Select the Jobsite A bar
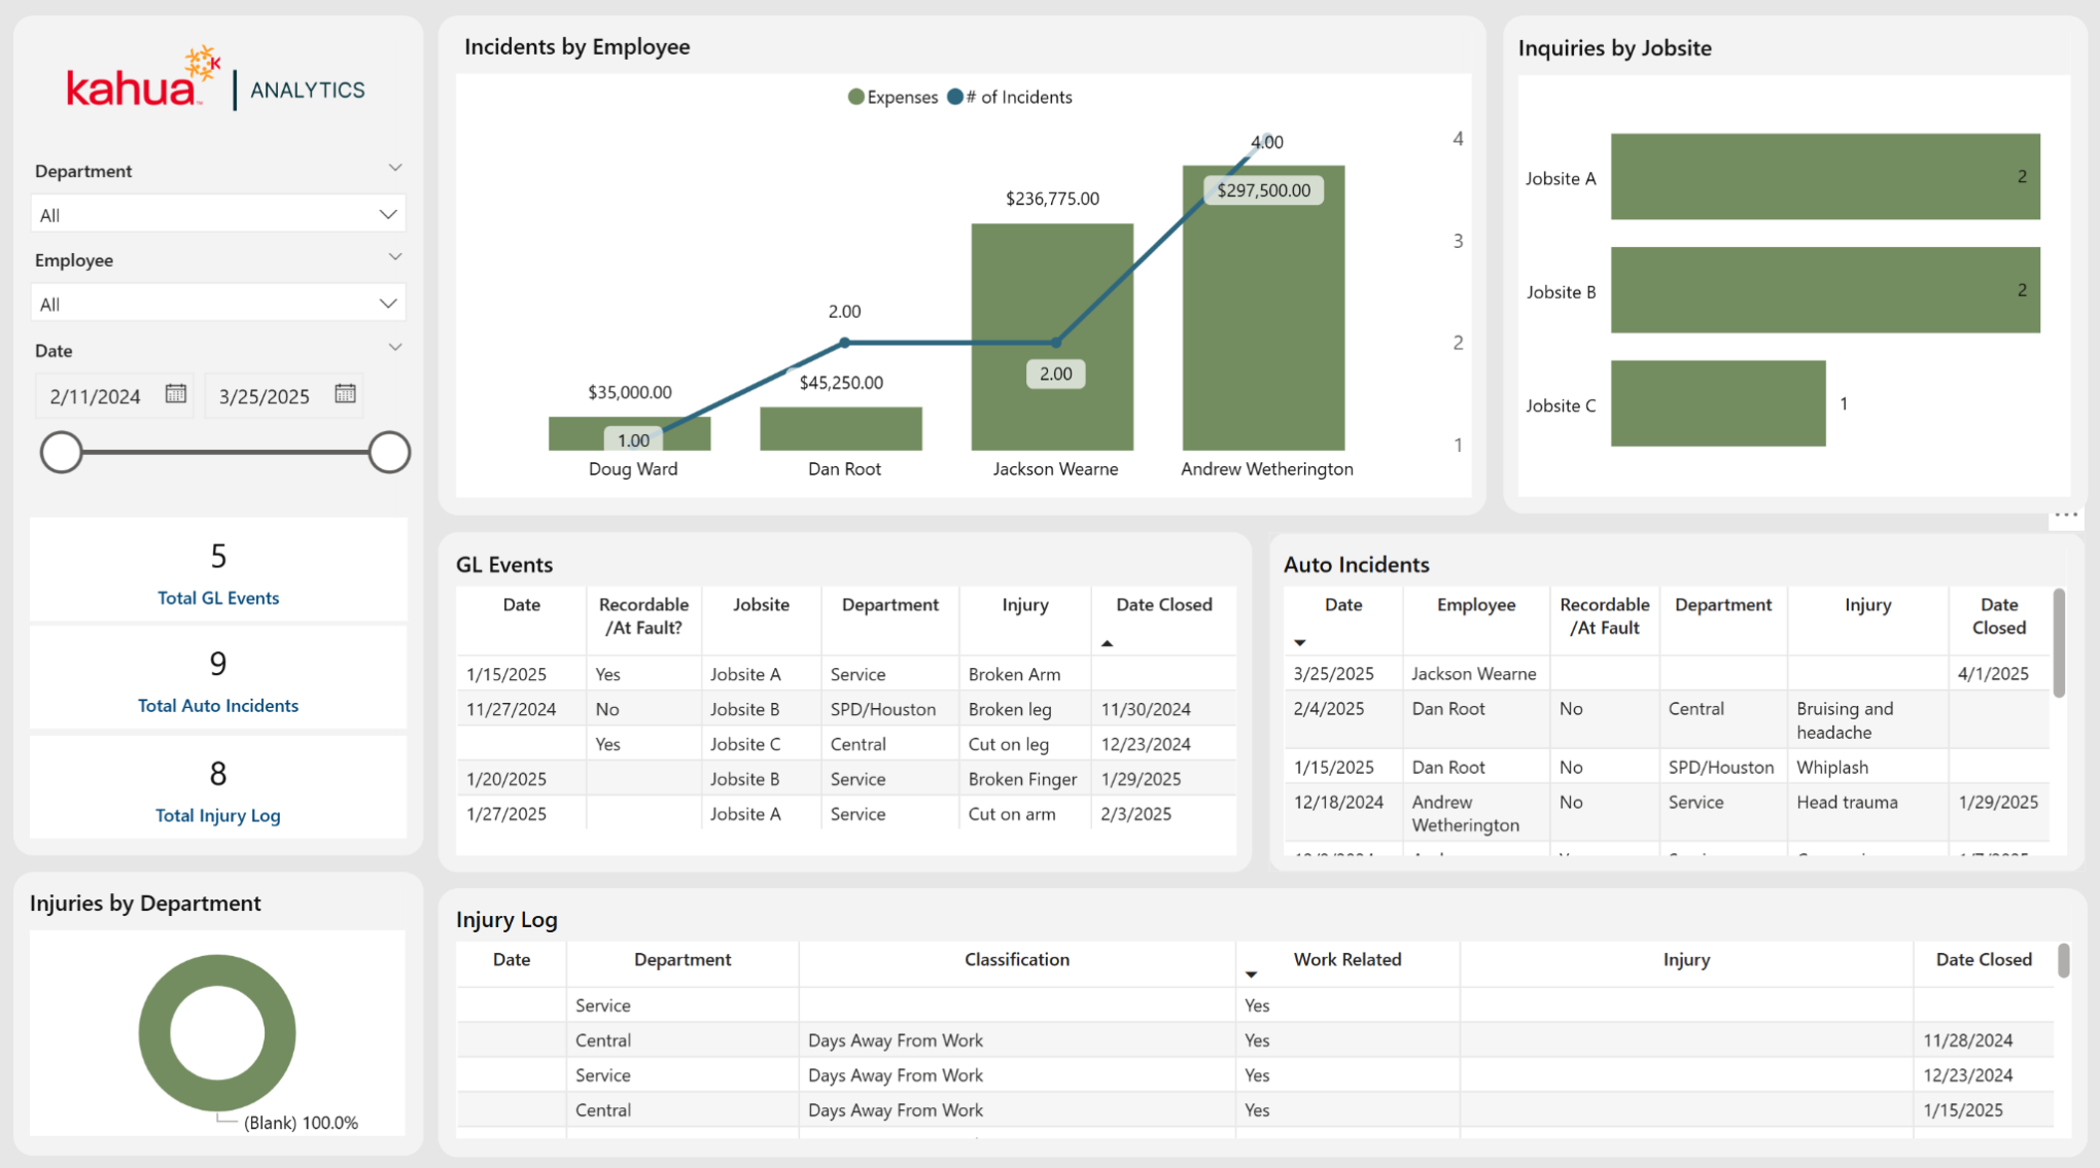Viewport: 2100px width, 1168px height. tap(1825, 176)
